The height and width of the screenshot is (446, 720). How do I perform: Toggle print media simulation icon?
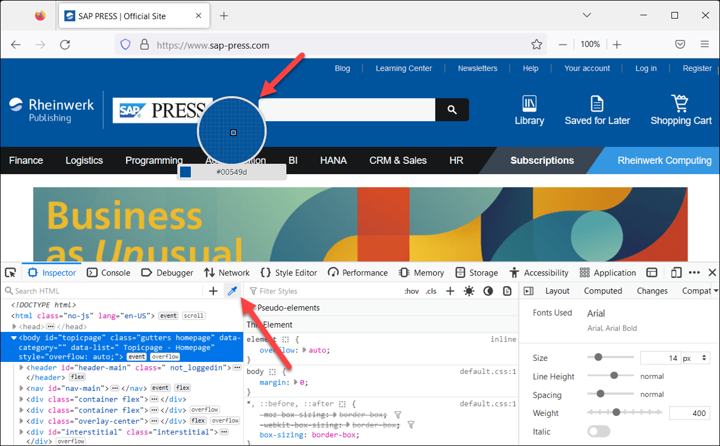(507, 291)
